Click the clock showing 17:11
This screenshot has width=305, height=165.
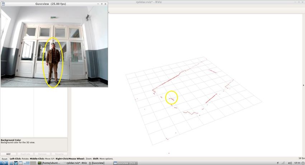tap(297, 163)
